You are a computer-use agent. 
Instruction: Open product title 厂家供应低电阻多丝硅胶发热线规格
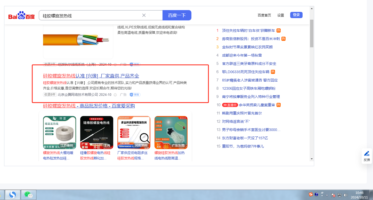pos(133,156)
